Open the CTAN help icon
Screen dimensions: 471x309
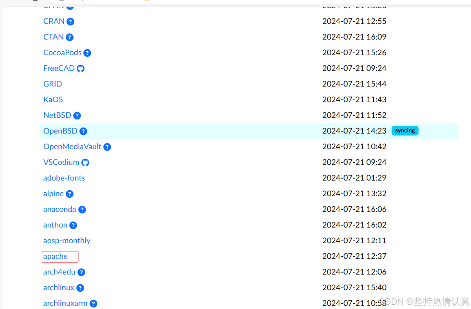pos(70,37)
